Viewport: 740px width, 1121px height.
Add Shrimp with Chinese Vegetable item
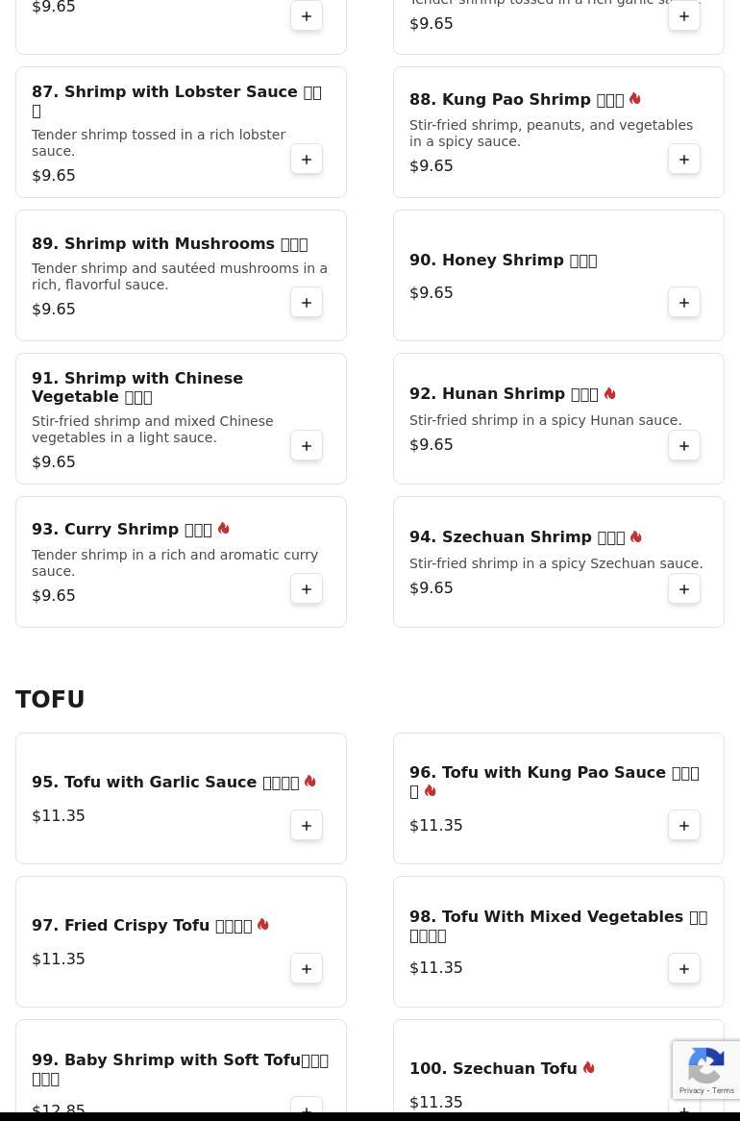click(306, 445)
